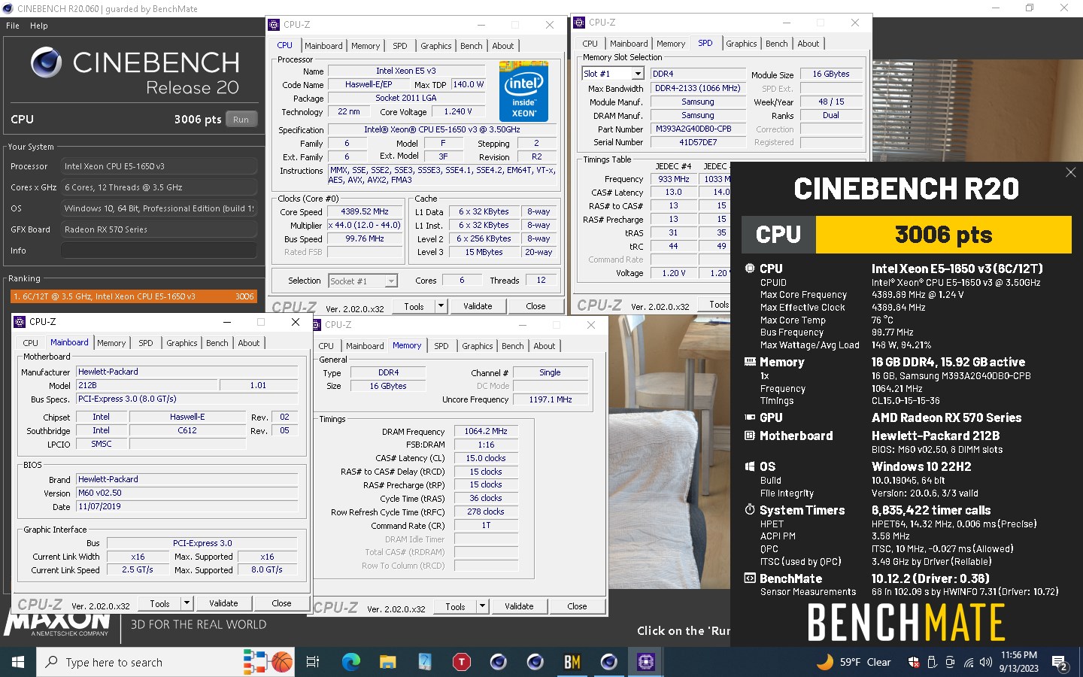Click the network tray icon
This screenshot has width=1083, height=677.
pos(968,663)
